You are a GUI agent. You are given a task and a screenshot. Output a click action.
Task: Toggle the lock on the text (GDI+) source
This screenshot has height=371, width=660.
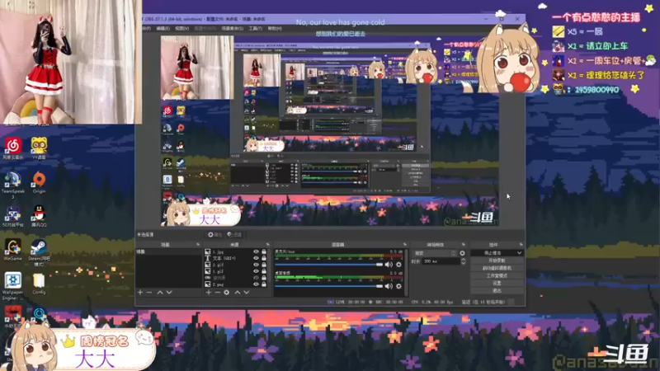coord(264,258)
